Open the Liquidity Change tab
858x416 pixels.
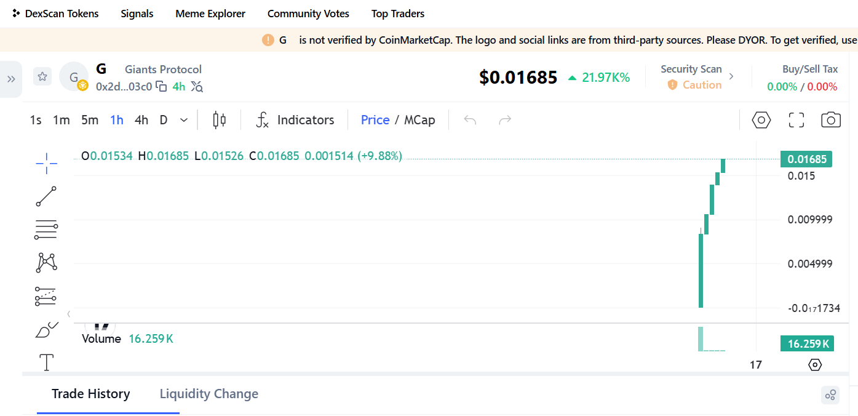(x=209, y=394)
